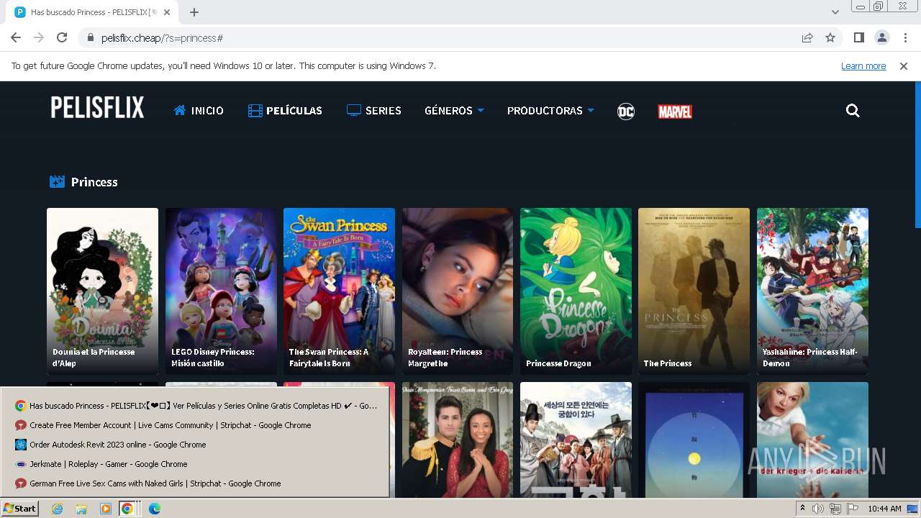Open Chrome three-dot menu
The width and height of the screenshot is (921, 518).
tap(905, 37)
